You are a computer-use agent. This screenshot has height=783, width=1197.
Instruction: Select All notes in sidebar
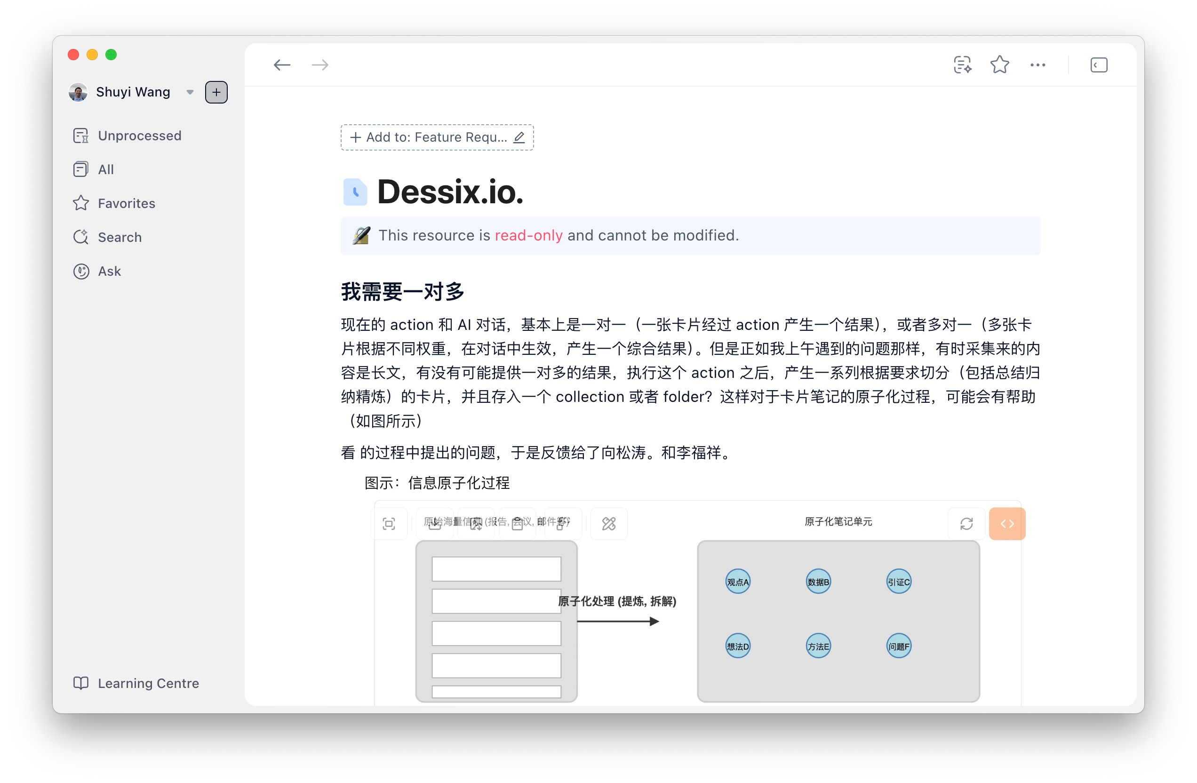(105, 169)
